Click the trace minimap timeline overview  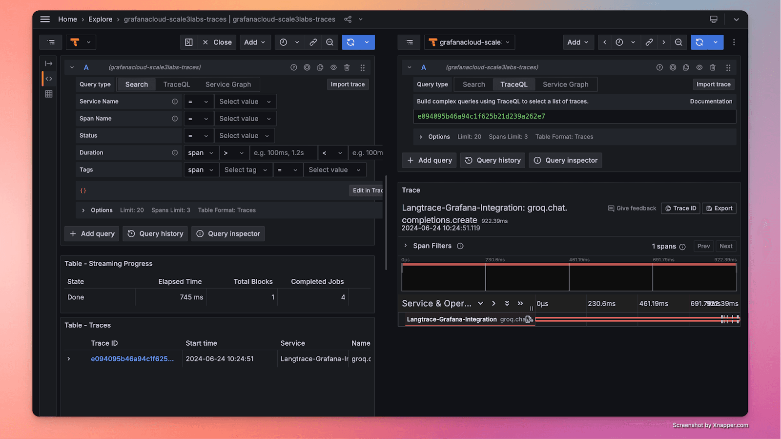coord(569,277)
